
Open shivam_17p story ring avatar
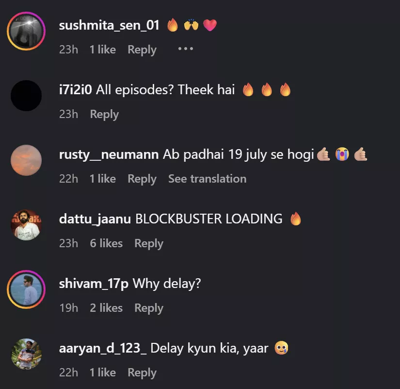coord(26,289)
